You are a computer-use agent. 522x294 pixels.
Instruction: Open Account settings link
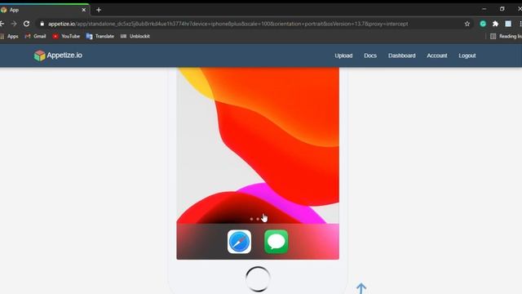[x=437, y=56]
